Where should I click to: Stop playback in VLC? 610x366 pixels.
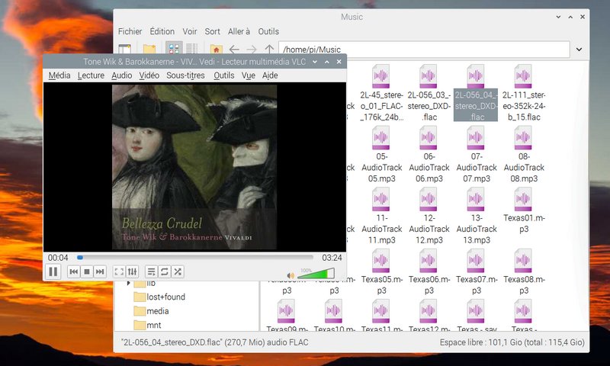(x=87, y=271)
